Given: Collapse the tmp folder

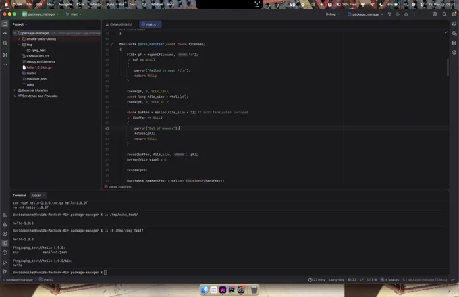Looking at the screenshot, I should (x=20, y=45).
